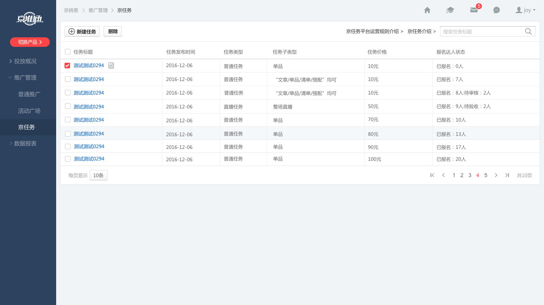Viewport: 544px width, 305px height.
Task: Go to the last page of results
Action: (x=507, y=175)
